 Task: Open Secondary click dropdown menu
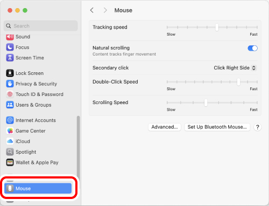235,68
